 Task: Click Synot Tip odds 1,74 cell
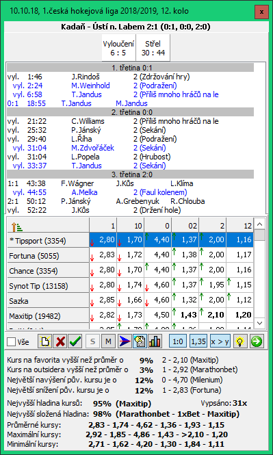point(130,285)
